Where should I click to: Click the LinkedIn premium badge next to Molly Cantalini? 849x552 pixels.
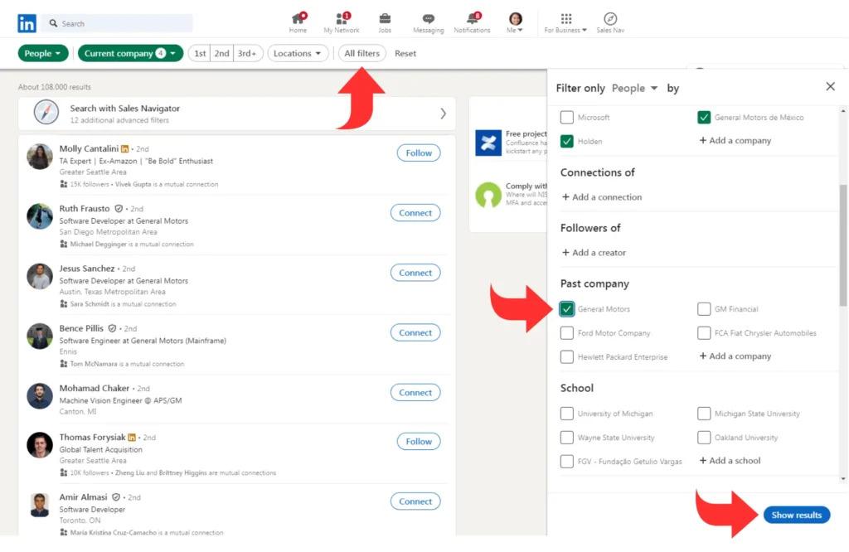(x=124, y=149)
